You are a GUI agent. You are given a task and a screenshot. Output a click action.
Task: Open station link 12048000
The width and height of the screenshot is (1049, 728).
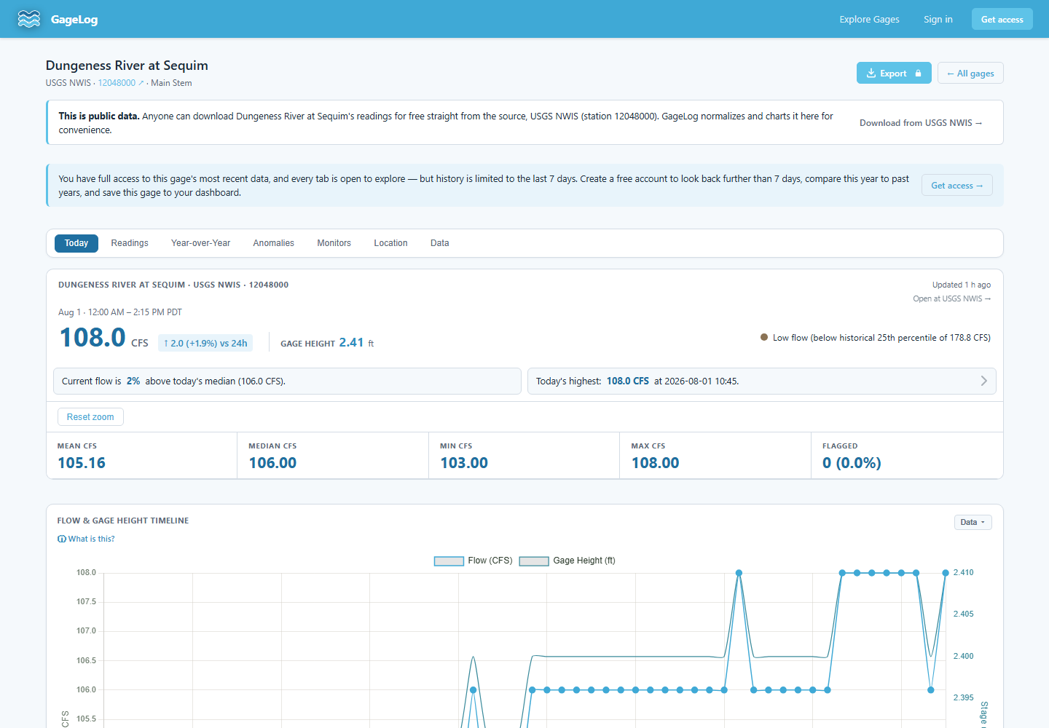tap(117, 83)
